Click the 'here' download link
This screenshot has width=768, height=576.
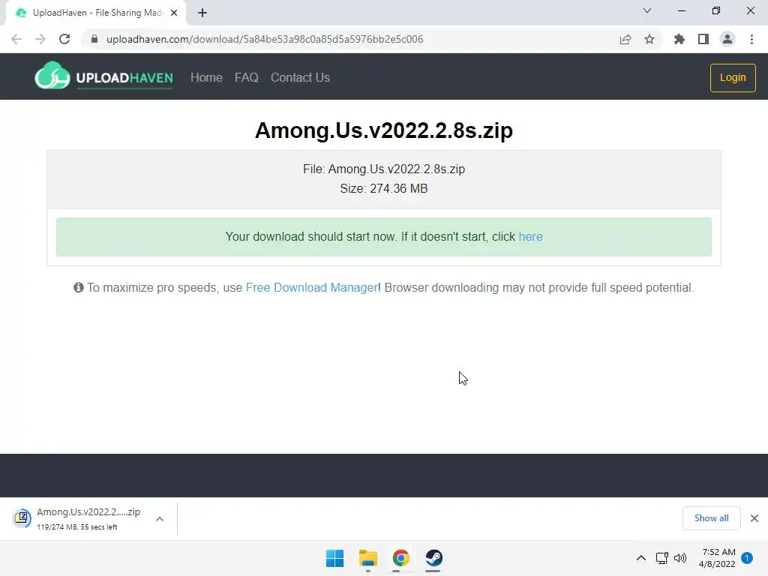point(530,236)
